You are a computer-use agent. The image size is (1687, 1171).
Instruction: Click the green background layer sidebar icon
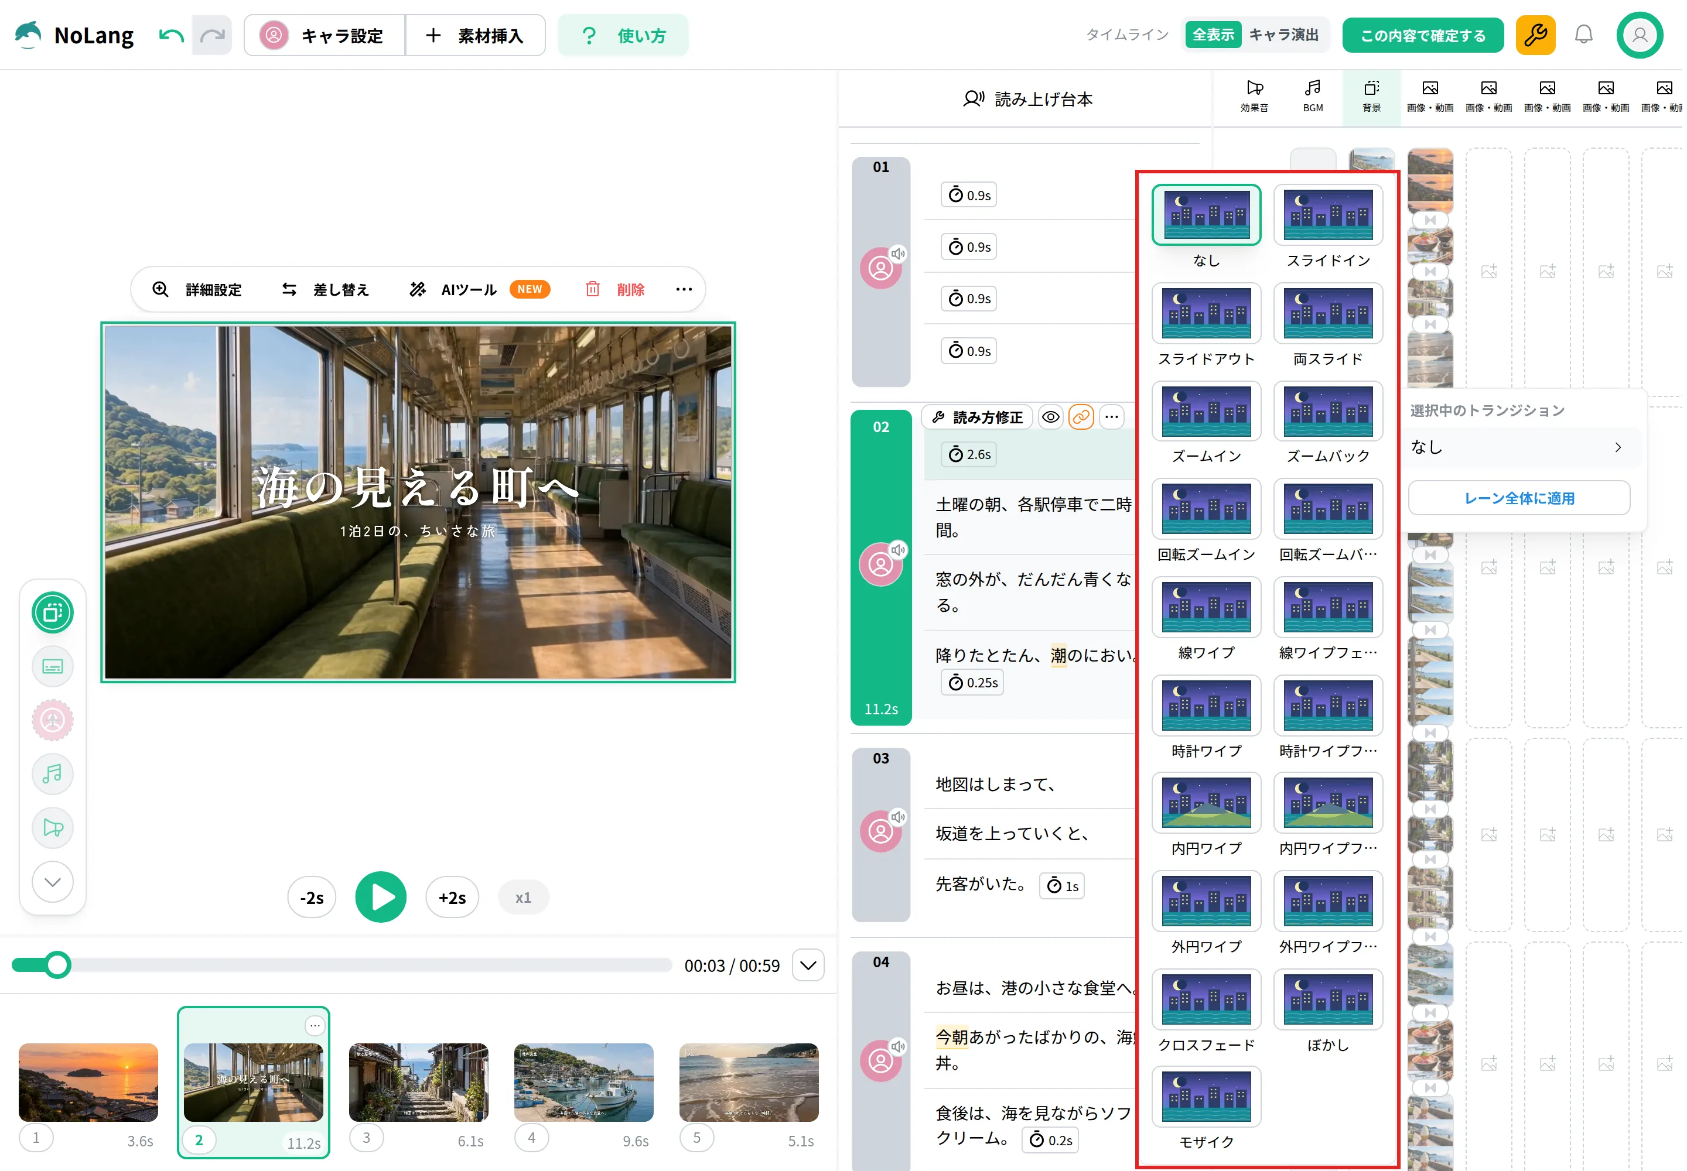[53, 612]
